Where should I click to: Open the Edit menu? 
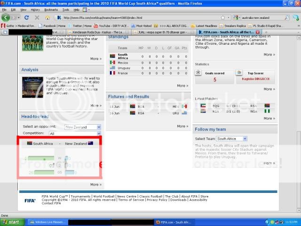[13, 9]
